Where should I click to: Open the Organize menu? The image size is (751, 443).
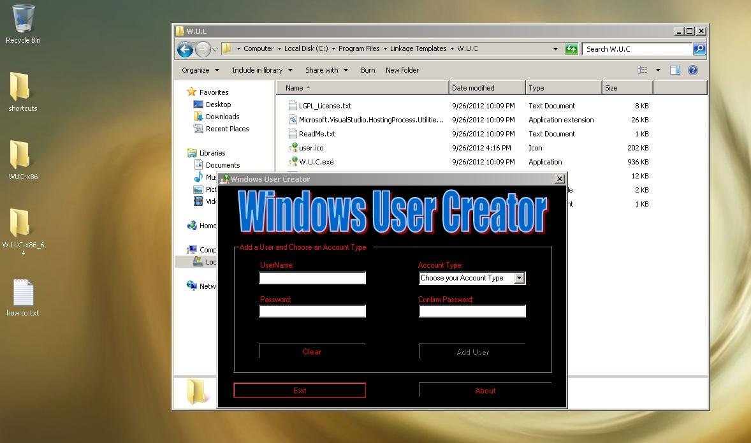coord(200,70)
